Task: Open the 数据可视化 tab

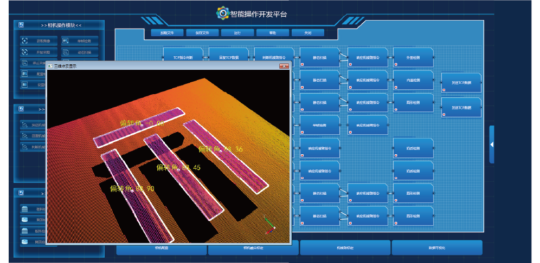Action: (x=436, y=248)
